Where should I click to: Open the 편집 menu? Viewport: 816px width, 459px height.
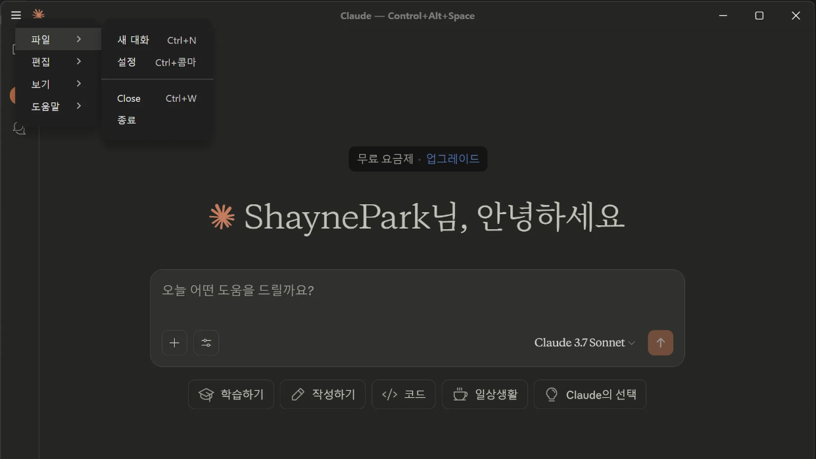(59, 62)
